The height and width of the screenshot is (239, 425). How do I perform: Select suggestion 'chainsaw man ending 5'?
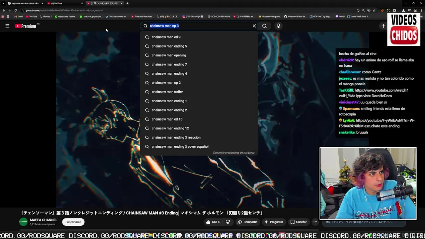[199, 46]
